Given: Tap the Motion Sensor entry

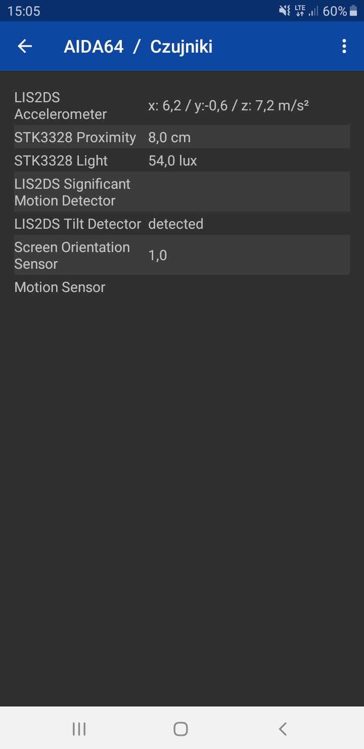Looking at the screenshot, I should 60,287.
